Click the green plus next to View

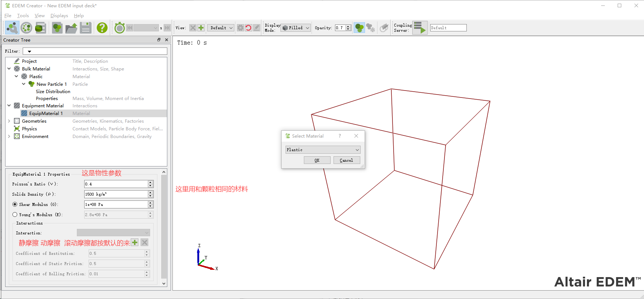coord(201,28)
